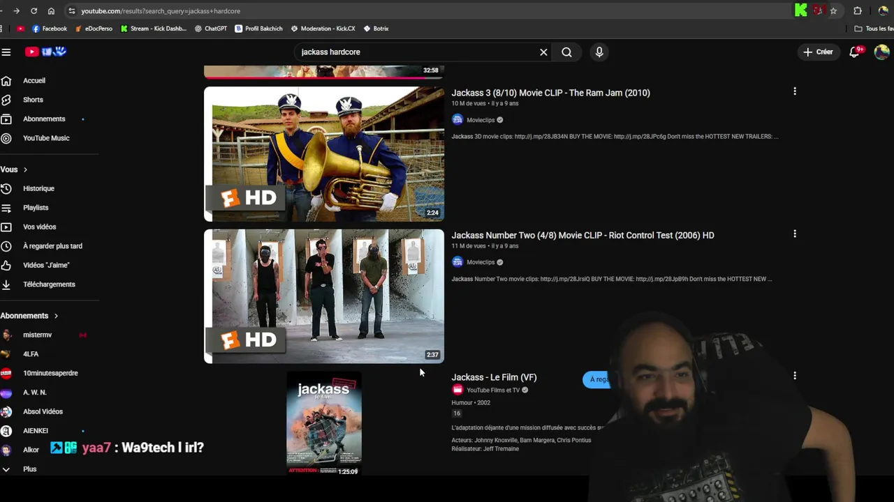894x502 pixels.
Task: Open the Créer button
Action: [x=818, y=52]
